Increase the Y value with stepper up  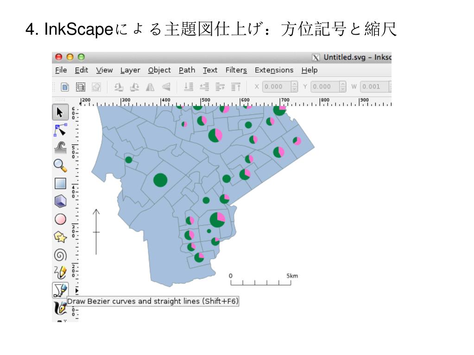[x=343, y=84]
